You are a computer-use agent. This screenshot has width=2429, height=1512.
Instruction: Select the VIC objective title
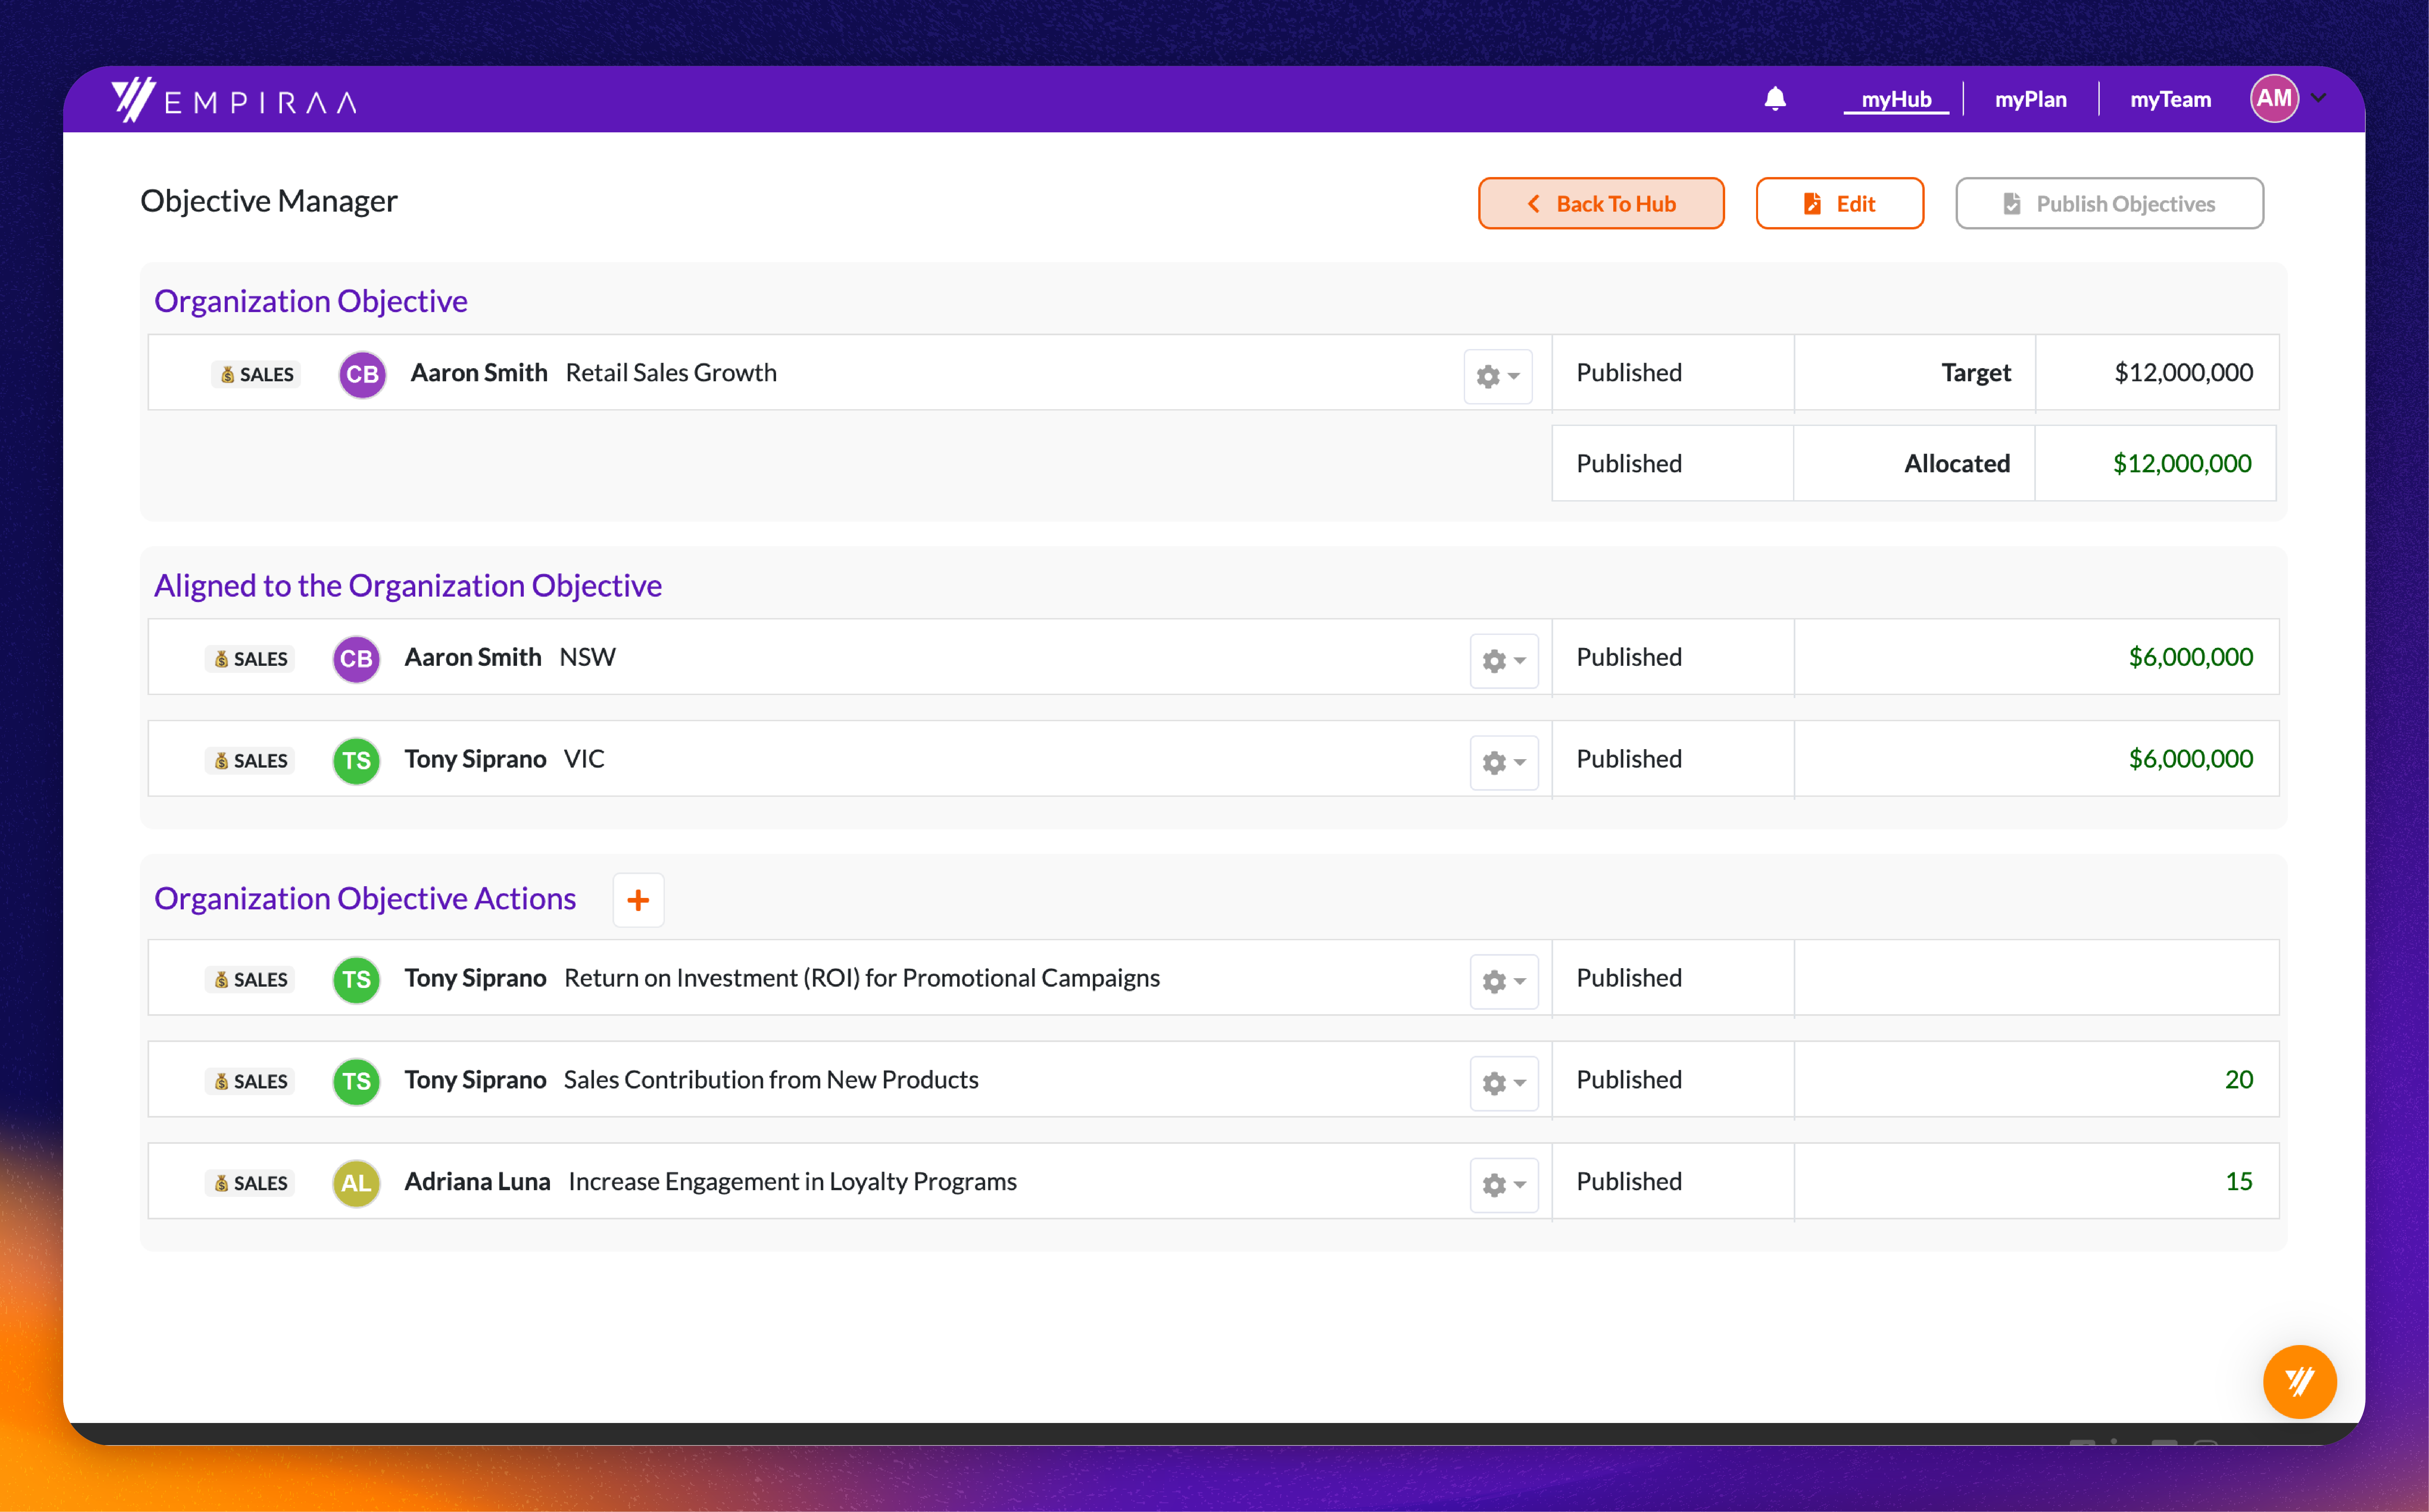click(584, 759)
